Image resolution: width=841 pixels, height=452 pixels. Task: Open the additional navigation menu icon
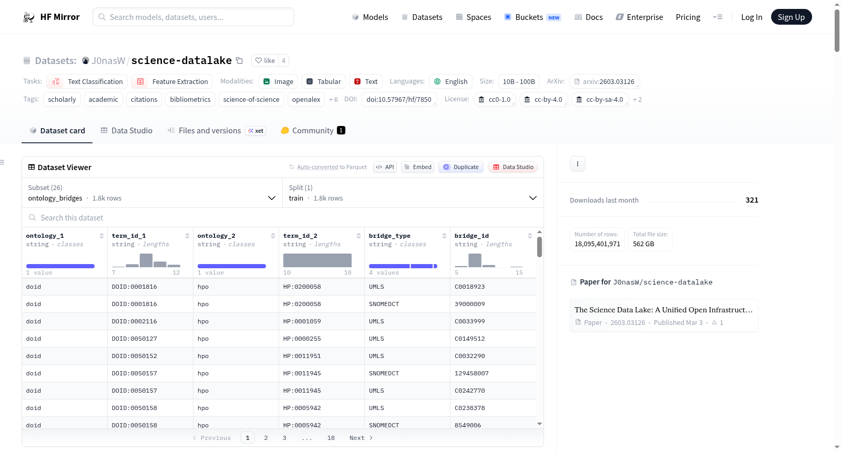pyautogui.click(x=717, y=17)
